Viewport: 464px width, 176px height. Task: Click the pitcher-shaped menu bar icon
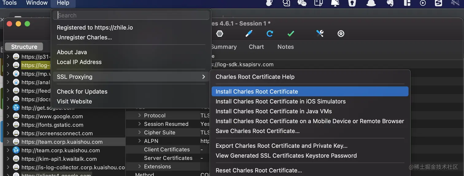click(x=269, y=3)
